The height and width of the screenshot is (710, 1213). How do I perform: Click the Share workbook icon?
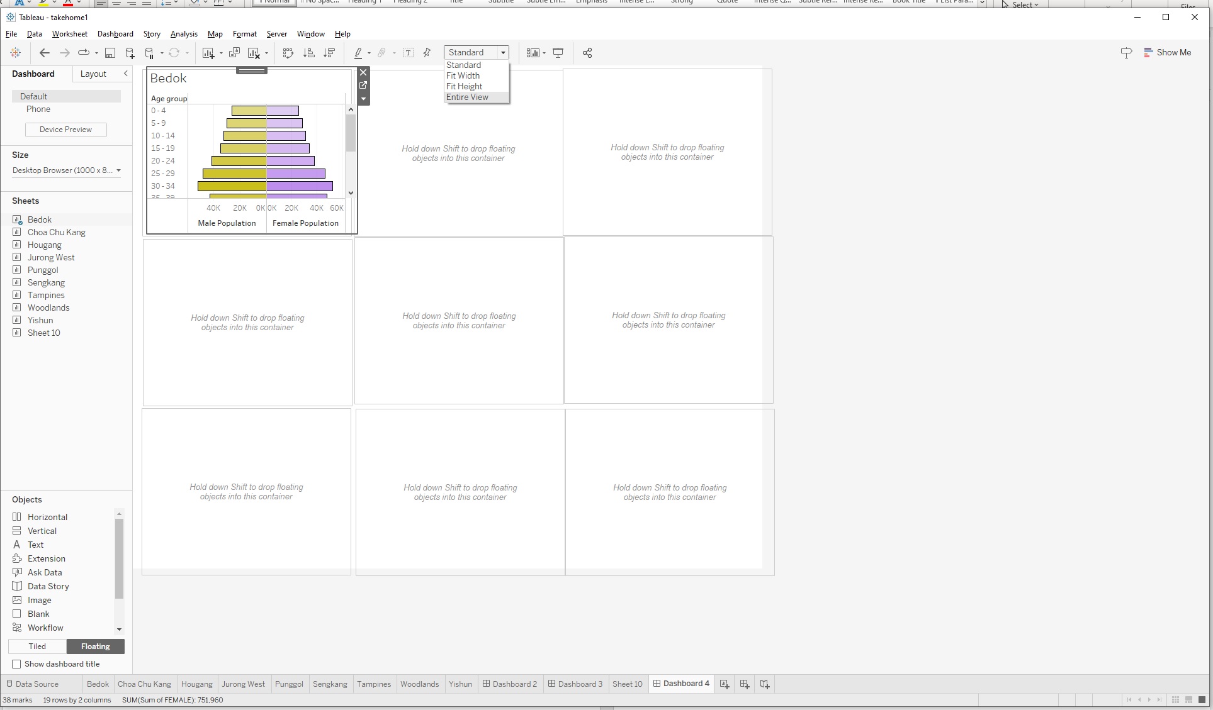pyautogui.click(x=587, y=53)
